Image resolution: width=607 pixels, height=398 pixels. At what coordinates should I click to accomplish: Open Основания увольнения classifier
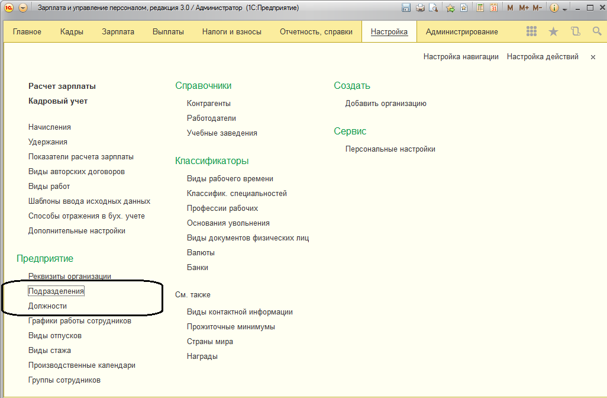pyautogui.click(x=228, y=223)
